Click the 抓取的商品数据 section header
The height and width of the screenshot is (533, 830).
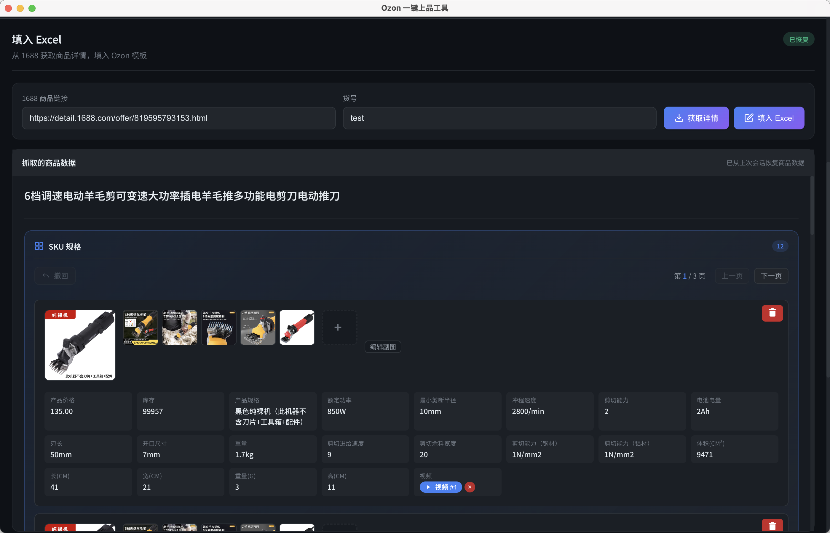49,163
